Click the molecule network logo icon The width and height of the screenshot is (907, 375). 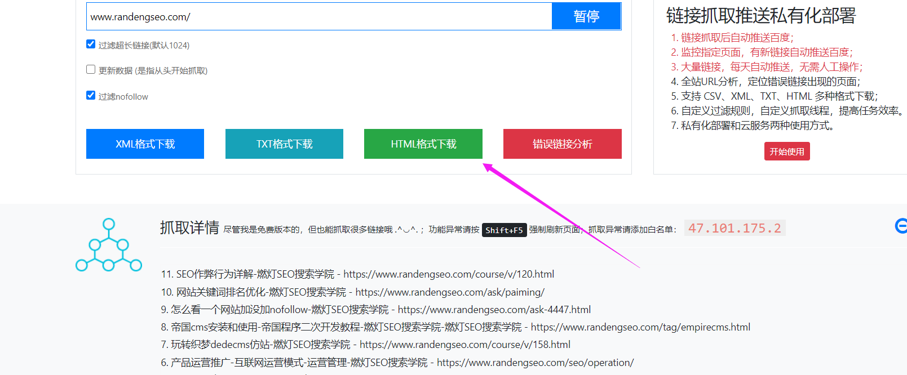pyautogui.click(x=109, y=245)
